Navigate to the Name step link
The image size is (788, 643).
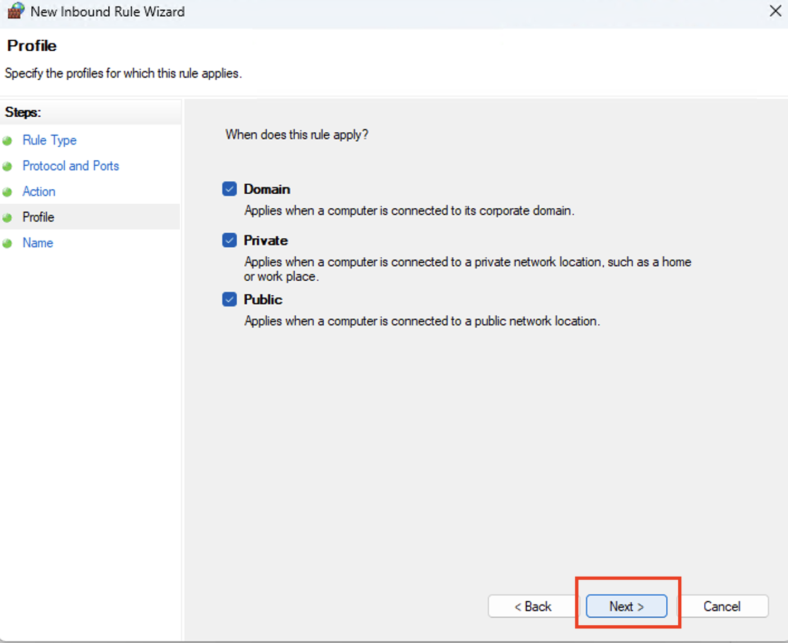[37, 243]
